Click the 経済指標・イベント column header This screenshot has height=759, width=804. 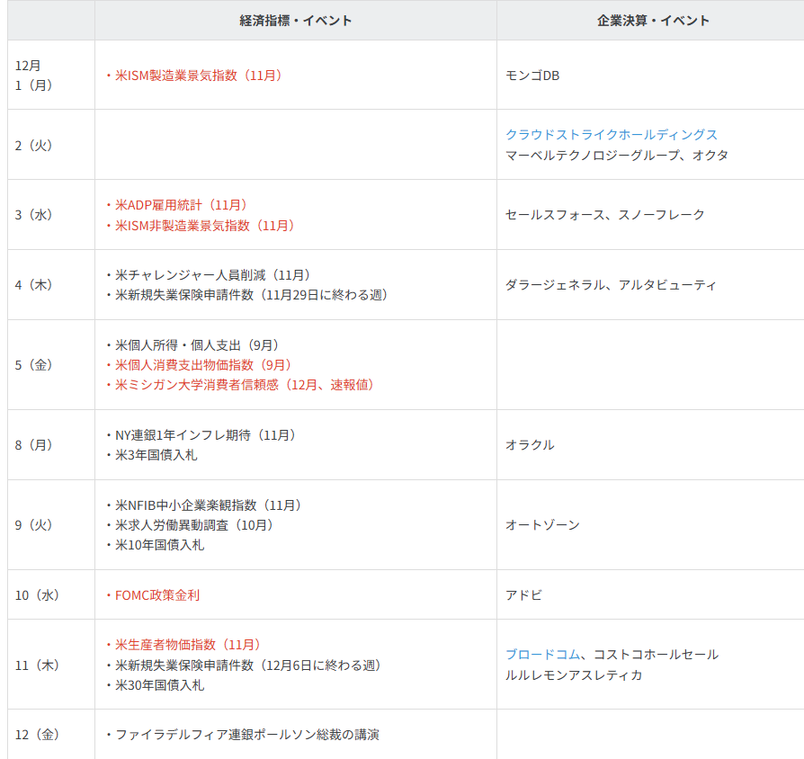click(294, 20)
